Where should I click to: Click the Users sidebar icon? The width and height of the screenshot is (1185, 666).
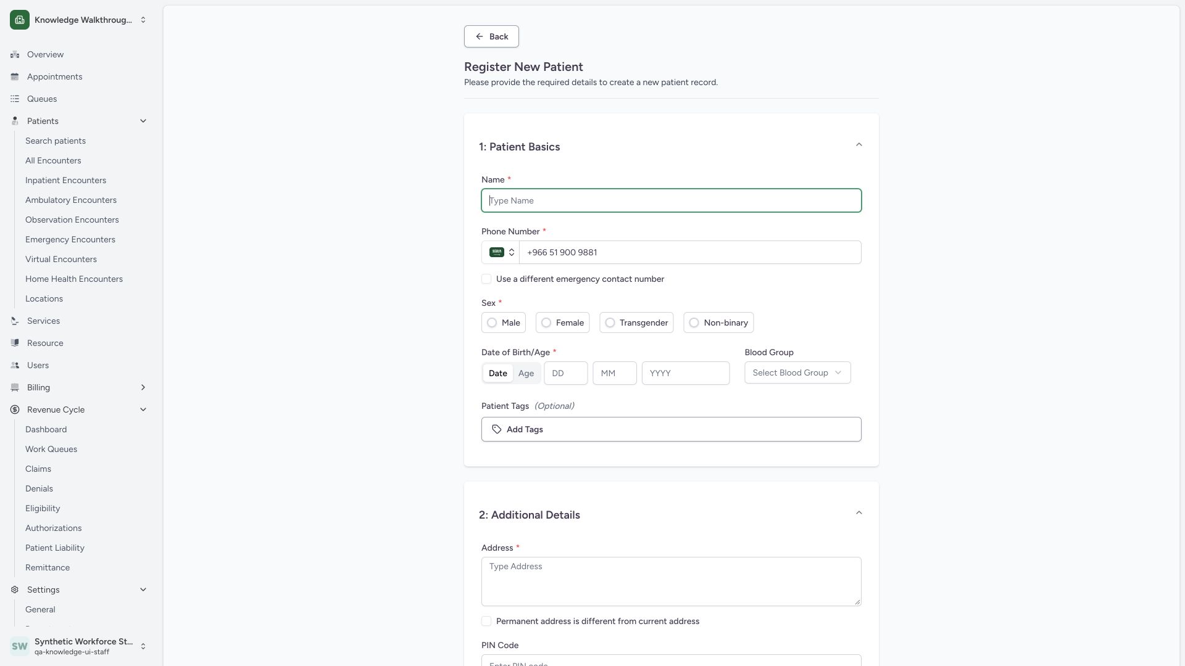[x=15, y=365]
